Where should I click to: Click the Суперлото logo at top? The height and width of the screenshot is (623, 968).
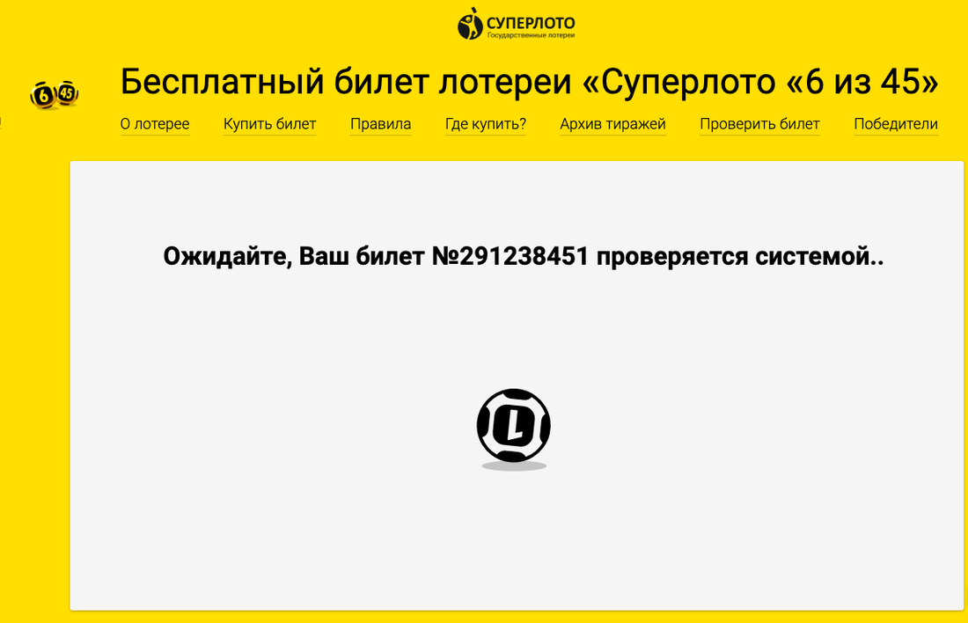[516, 24]
